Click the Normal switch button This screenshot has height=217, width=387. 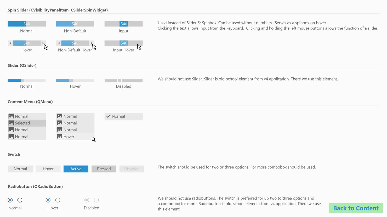pyautogui.click(x=20, y=169)
